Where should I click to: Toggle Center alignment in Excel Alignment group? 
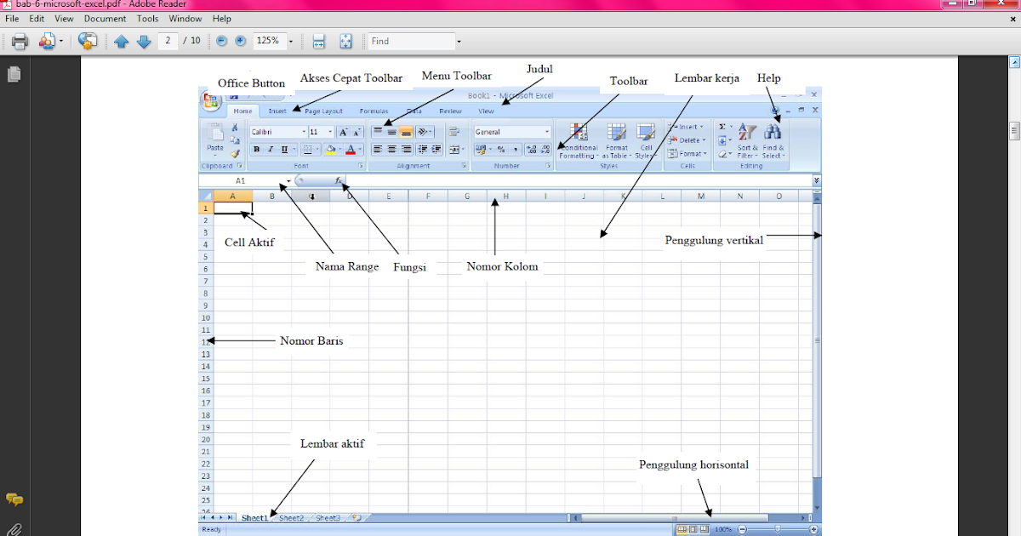[391, 150]
